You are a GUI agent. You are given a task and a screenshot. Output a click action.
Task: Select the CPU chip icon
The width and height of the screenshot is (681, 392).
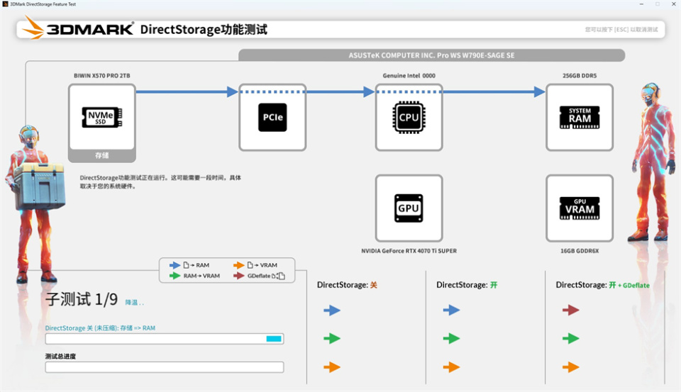(409, 117)
